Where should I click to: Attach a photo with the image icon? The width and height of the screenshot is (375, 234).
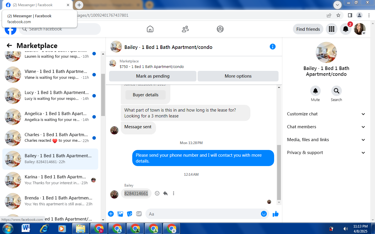coord(120,214)
